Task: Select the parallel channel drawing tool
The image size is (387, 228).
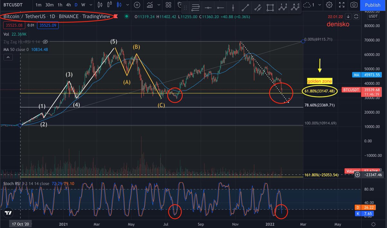Action: (x=258, y=7)
